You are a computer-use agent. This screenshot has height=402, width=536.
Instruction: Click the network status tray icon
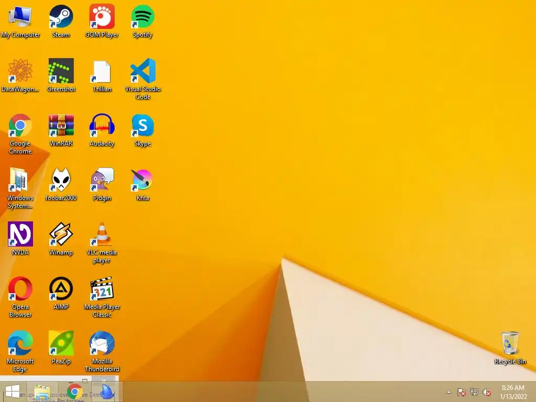pos(474,392)
